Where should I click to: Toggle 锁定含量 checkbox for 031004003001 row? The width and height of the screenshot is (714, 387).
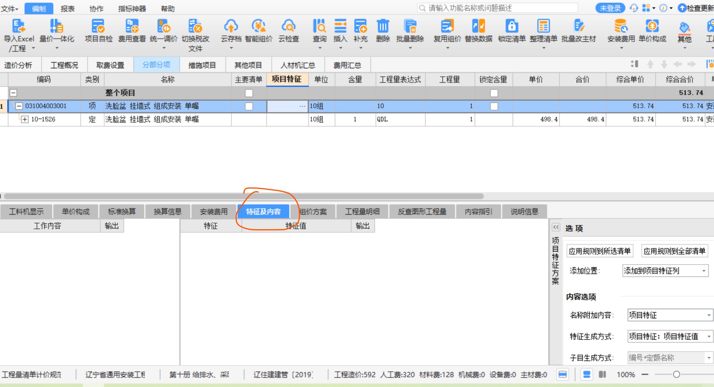tap(494, 106)
